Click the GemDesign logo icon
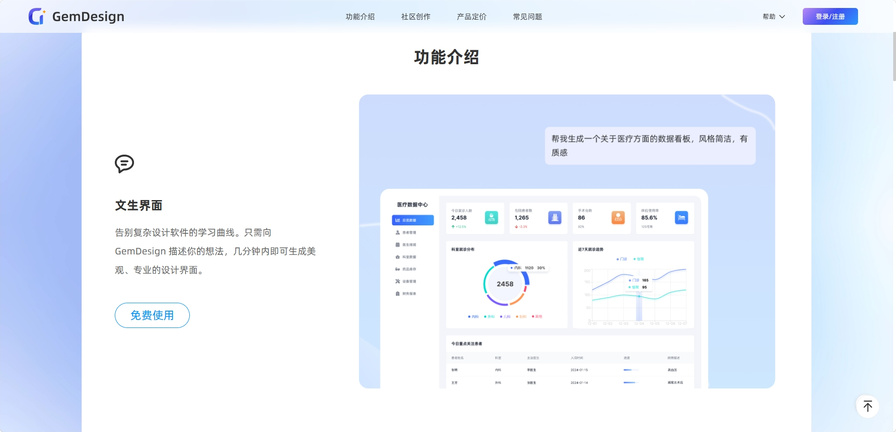 click(x=37, y=16)
